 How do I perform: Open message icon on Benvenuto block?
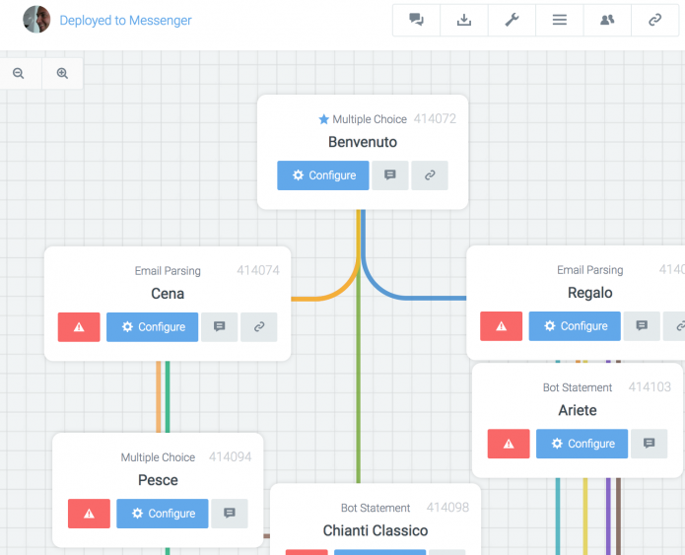coord(390,175)
